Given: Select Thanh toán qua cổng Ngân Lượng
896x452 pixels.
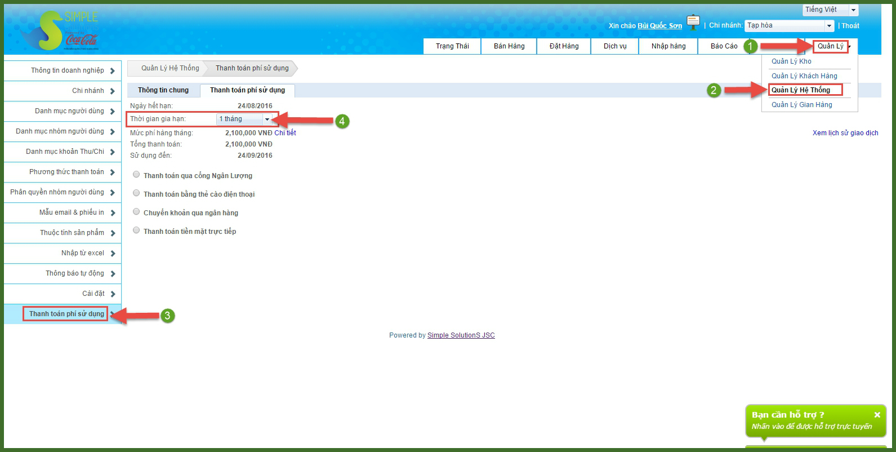Looking at the screenshot, I should (x=136, y=175).
